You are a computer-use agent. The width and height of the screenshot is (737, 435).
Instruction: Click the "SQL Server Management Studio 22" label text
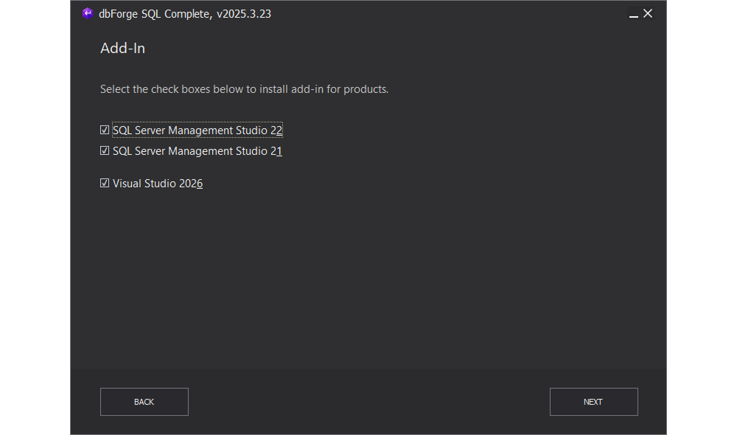coord(197,130)
